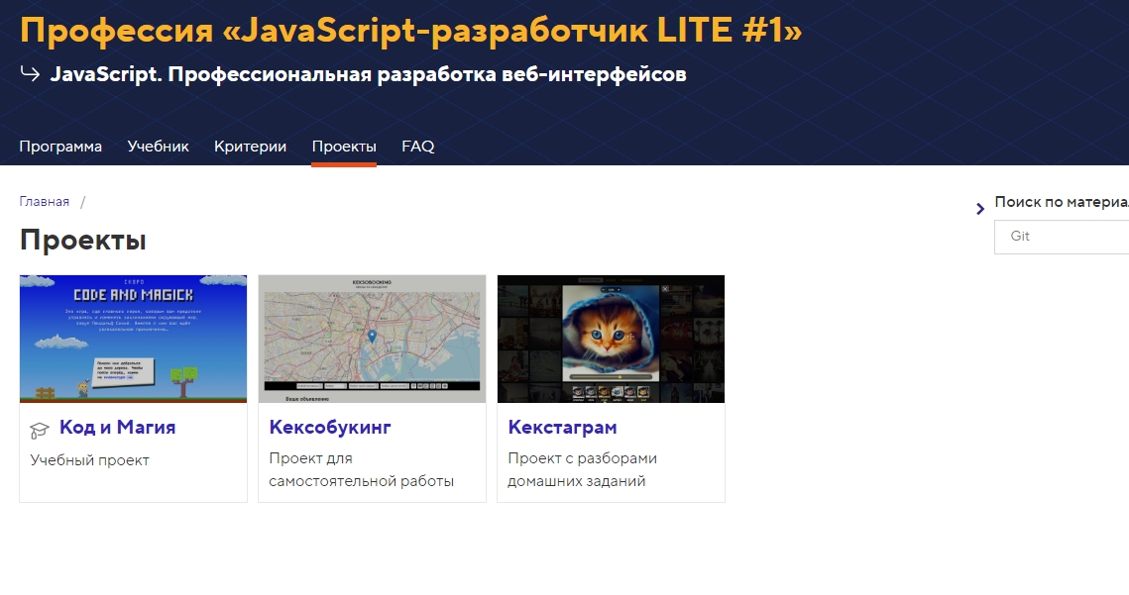The image size is (1129, 595).
Task: Open the FAQ tab
Action: (417, 147)
